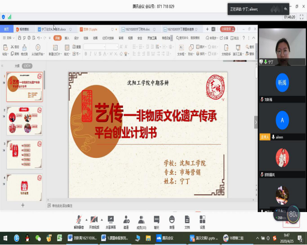This screenshot has height=245, width=307.
Task: Open the Documents icon in meeting toolbar
Action: coord(187,220)
